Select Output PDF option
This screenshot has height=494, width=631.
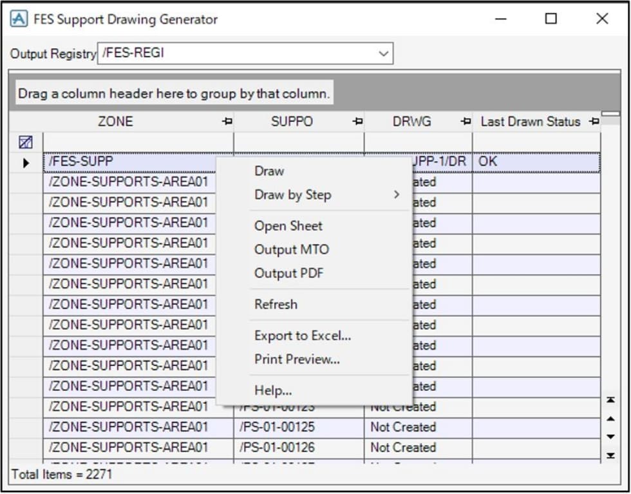[x=288, y=274]
